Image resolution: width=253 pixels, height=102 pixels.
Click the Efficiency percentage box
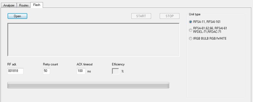coord(115,71)
